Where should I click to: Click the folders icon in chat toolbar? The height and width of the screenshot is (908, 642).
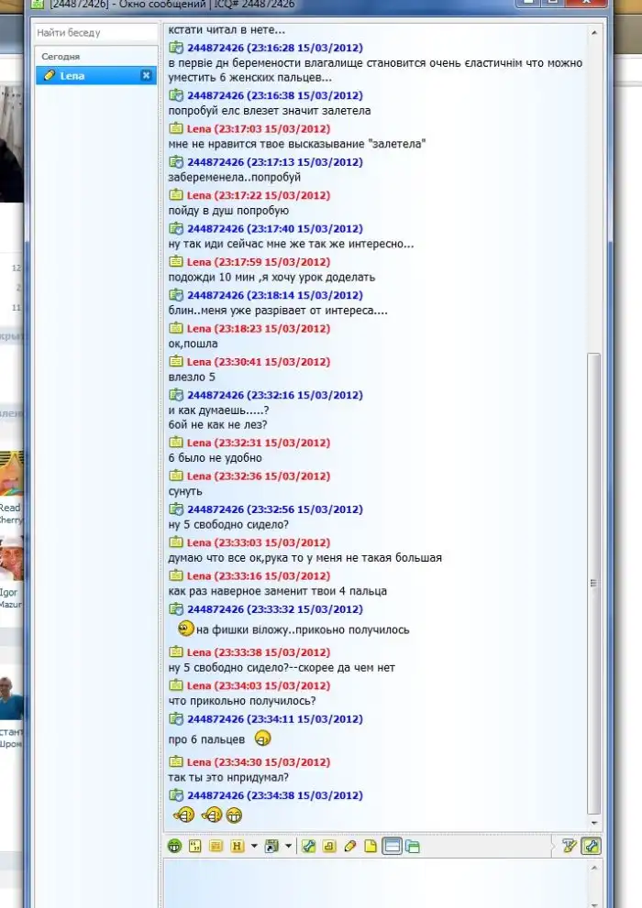(x=412, y=846)
